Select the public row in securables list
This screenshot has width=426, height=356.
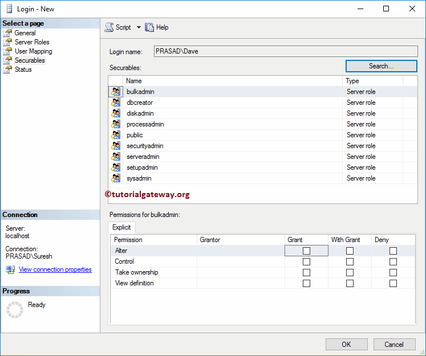coord(135,135)
